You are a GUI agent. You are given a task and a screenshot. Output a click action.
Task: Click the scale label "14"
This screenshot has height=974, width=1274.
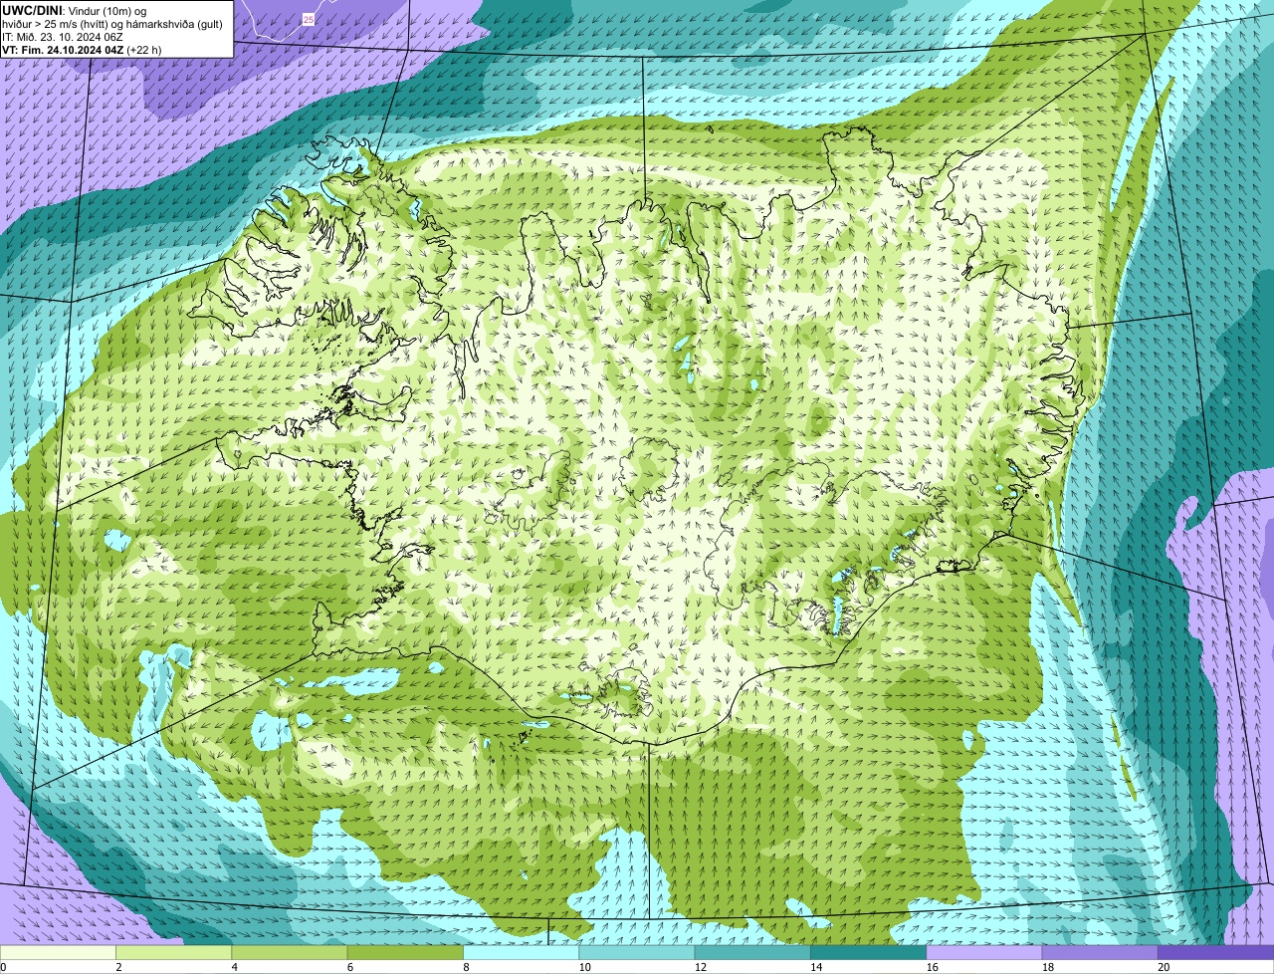816,967
